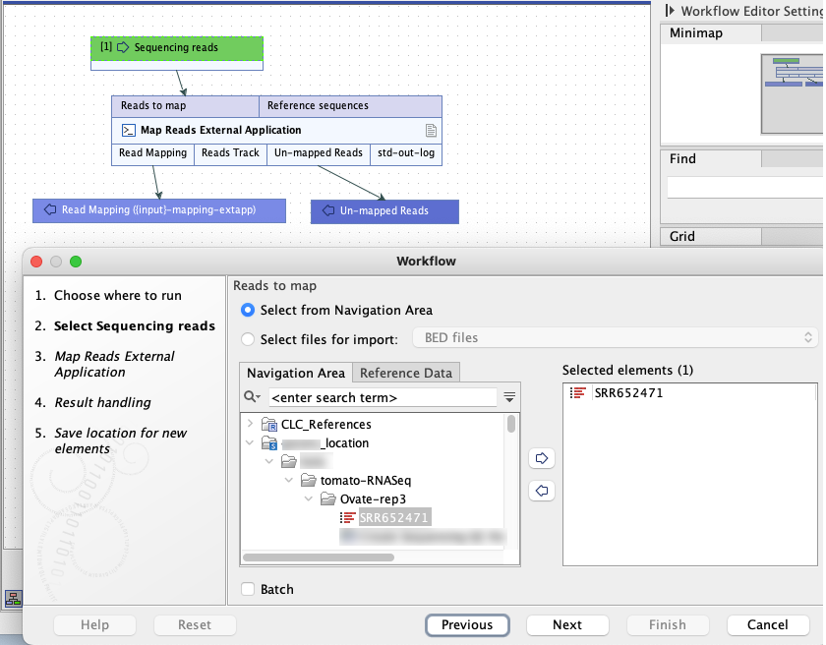Viewport: 826px width, 645px height.
Task: Click the Next button
Action: click(567, 624)
